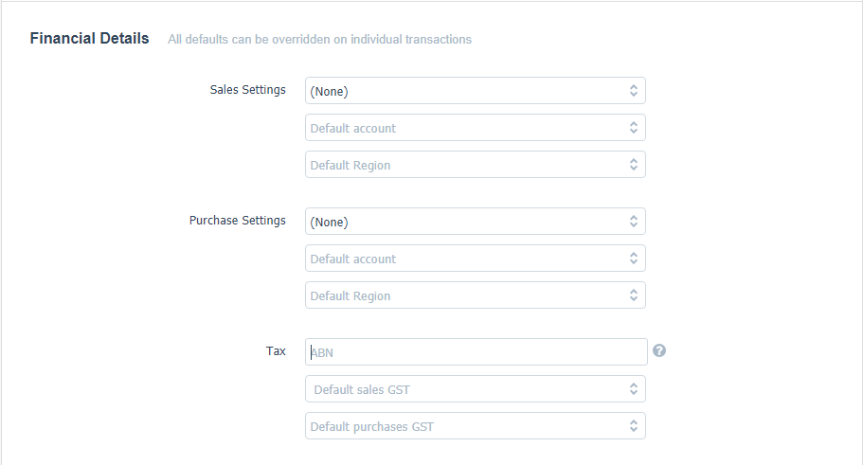
Task: Click the Financial Details heading
Action: pyautogui.click(x=89, y=39)
